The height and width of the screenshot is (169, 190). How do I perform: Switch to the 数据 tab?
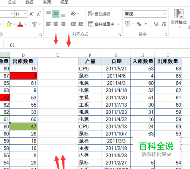(29, 2)
